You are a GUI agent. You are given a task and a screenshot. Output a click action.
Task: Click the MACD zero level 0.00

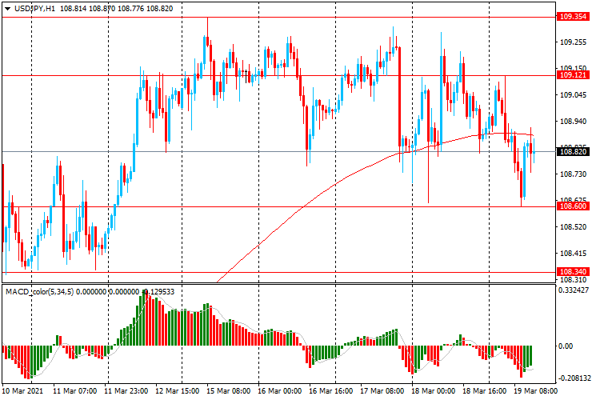click(x=565, y=346)
